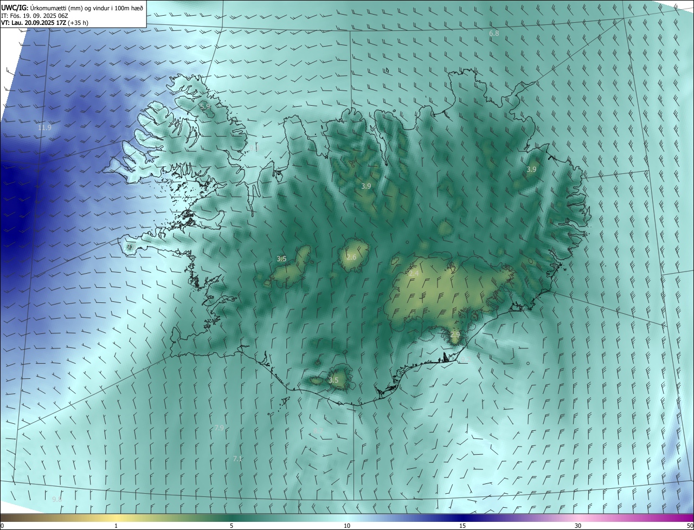Click the 7.9 value label

coord(219,428)
